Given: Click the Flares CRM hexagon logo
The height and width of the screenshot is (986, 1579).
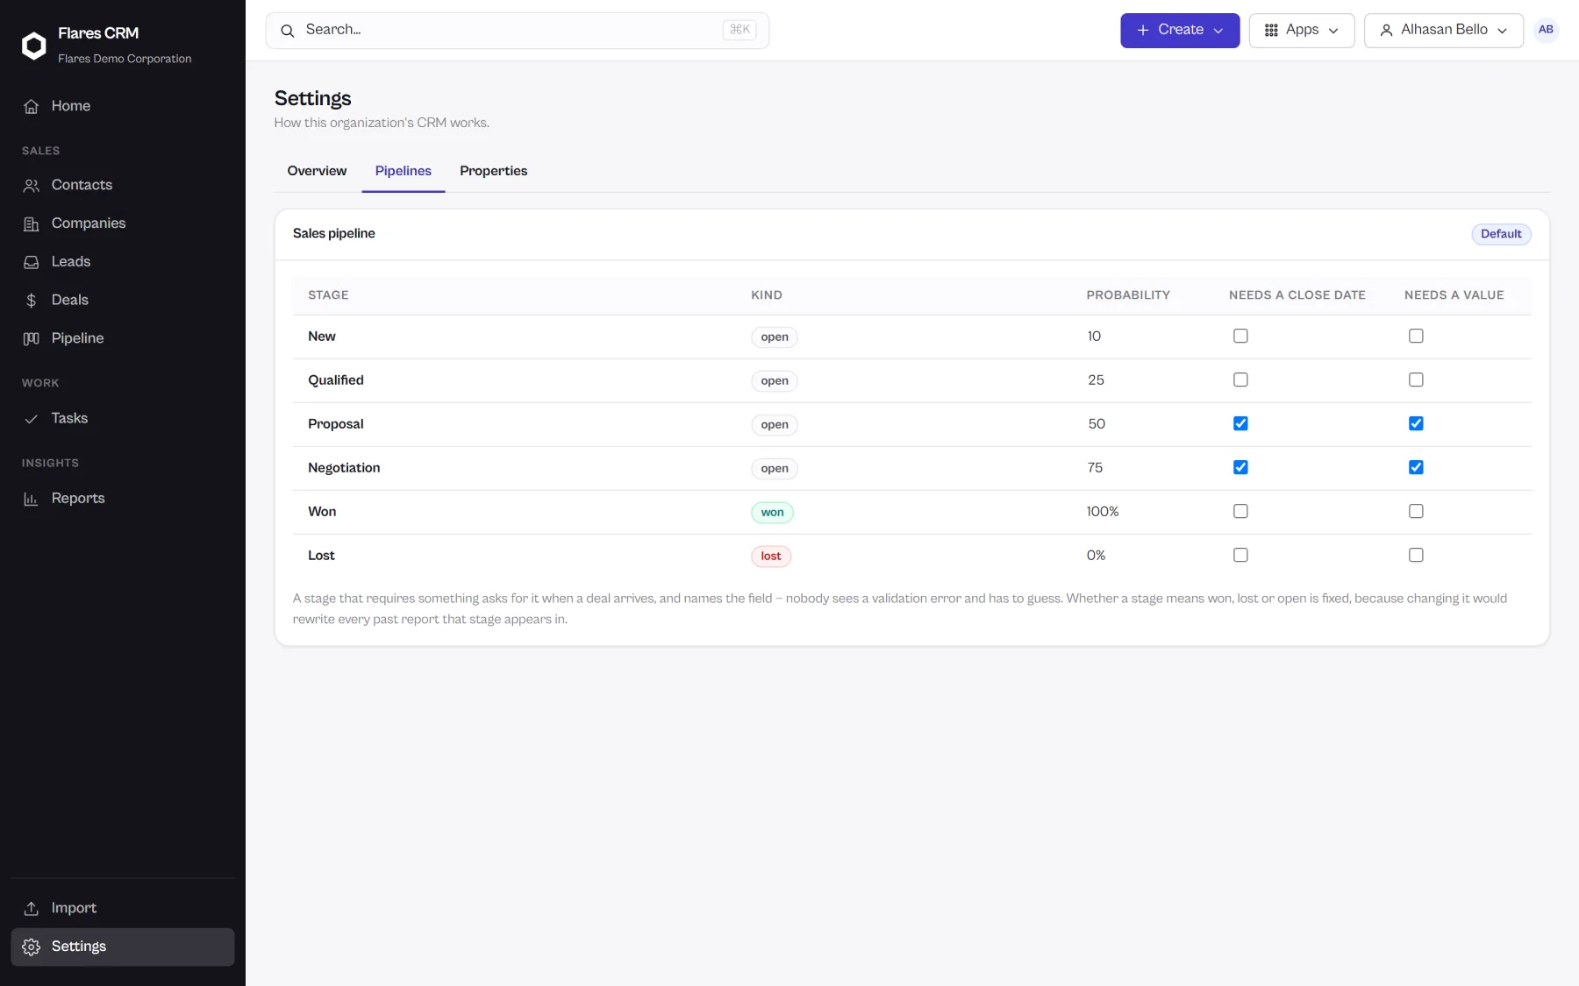Looking at the screenshot, I should [x=33, y=46].
